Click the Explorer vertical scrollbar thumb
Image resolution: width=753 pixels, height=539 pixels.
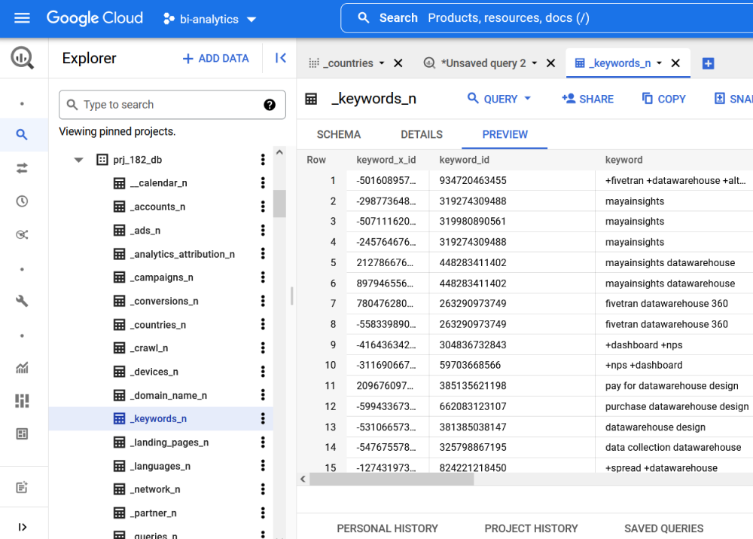[x=279, y=204]
